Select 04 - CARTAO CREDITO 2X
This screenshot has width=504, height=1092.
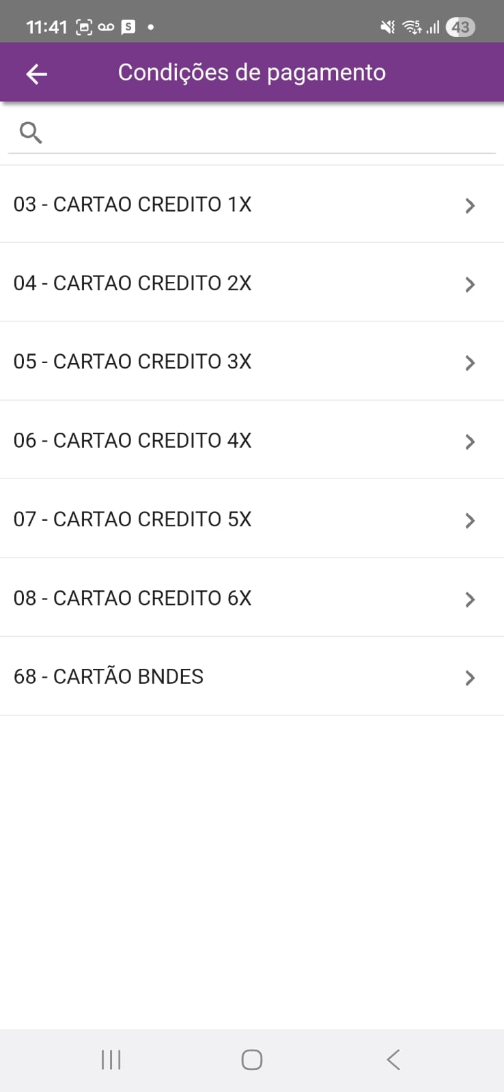click(x=132, y=283)
